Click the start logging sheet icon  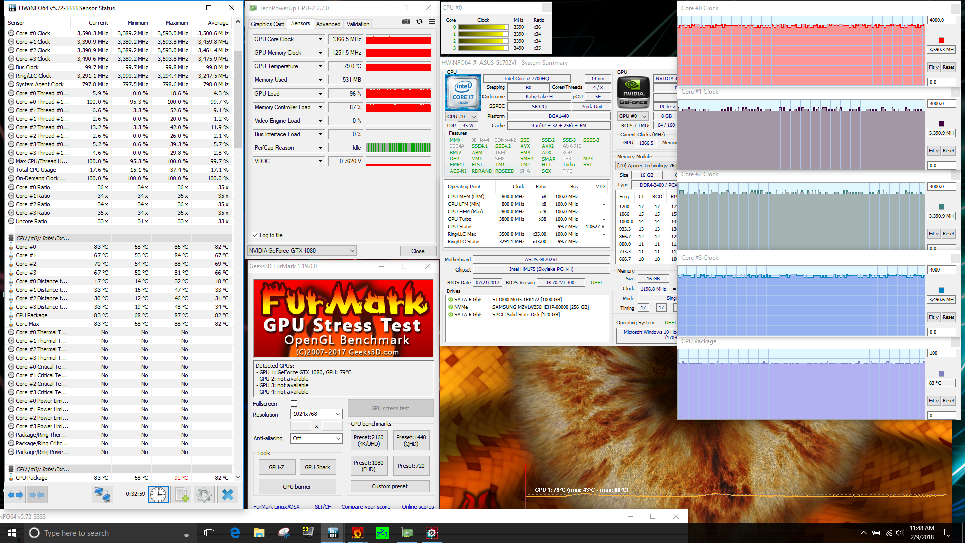pyautogui.click(x=181, y=495)
